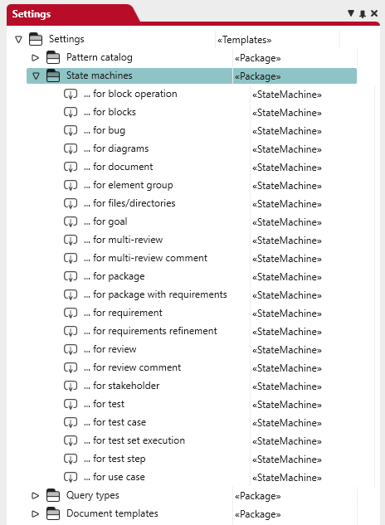Screen dimensions: 385x525
Task: Click the state machine icon for use case
Action: click(x=71, y=477)
